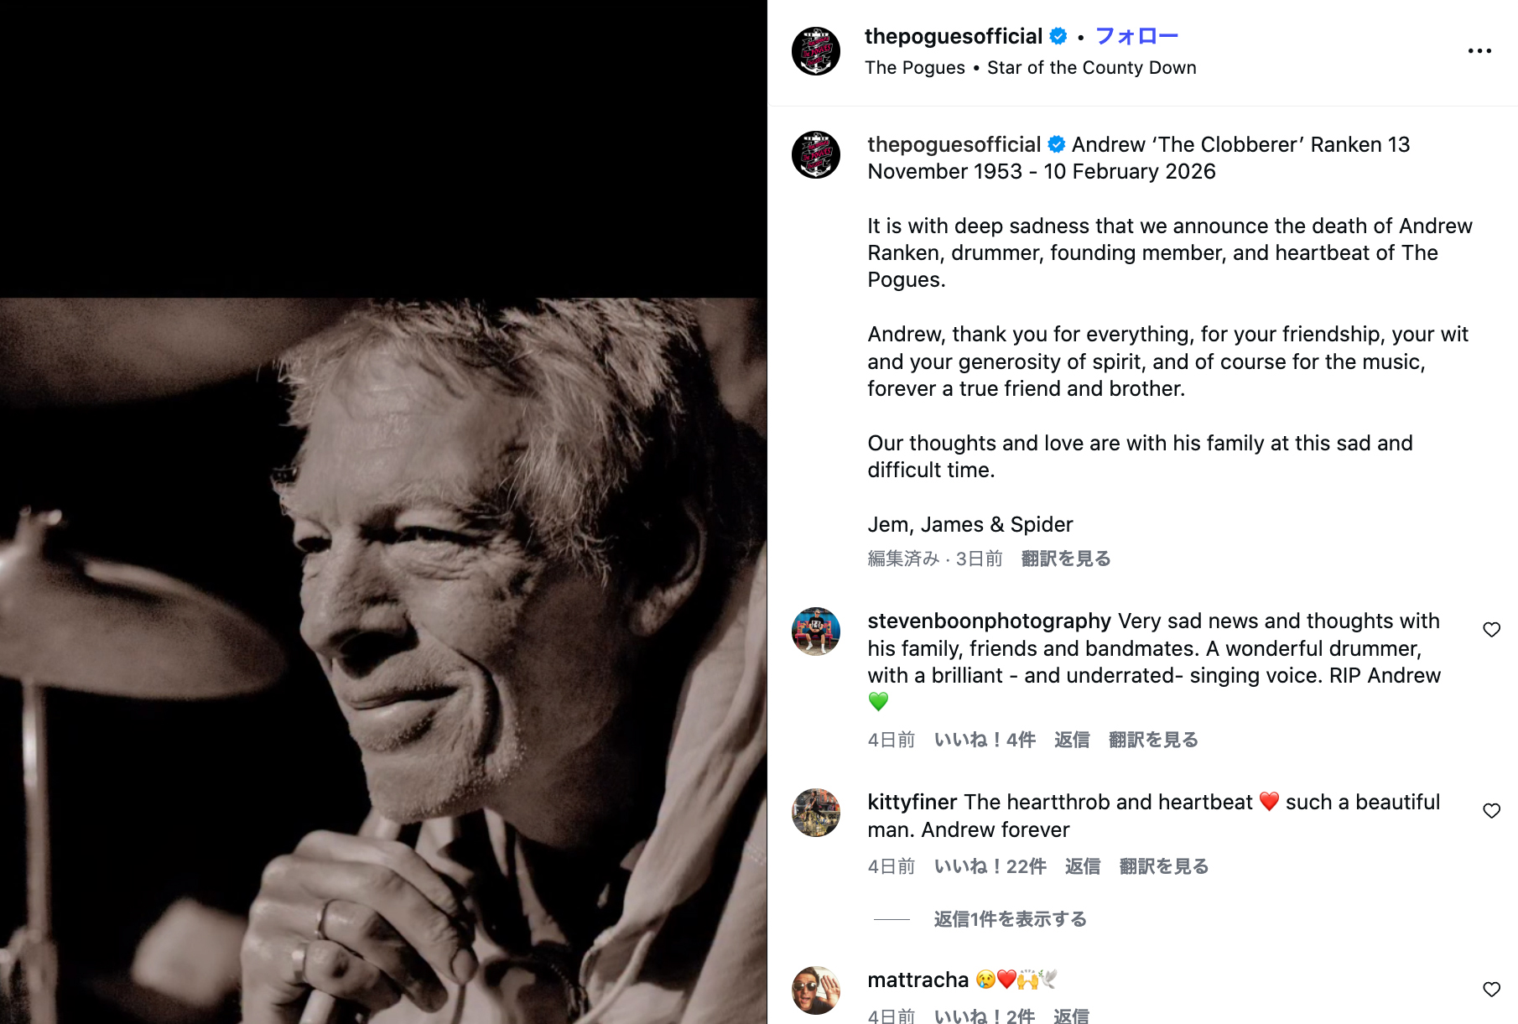Screen dimensions: 1518x1024
Task: Click the フォロー follow button
Action: click(x=1136, y=36)
